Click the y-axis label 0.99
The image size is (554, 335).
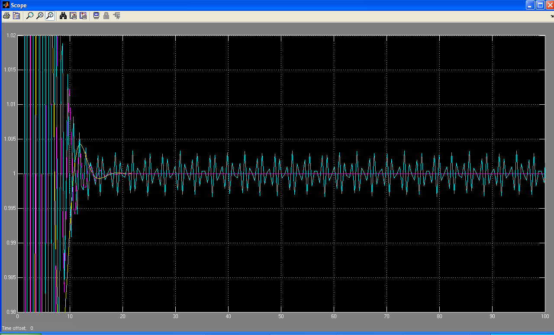click(10, 243)
